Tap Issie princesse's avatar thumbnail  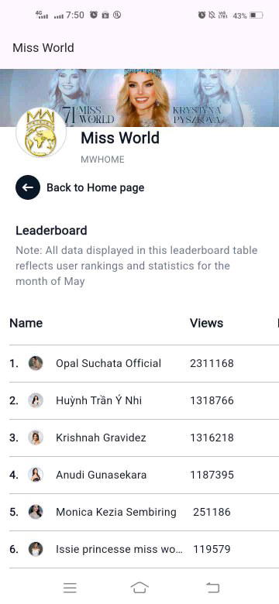(36, 549)
